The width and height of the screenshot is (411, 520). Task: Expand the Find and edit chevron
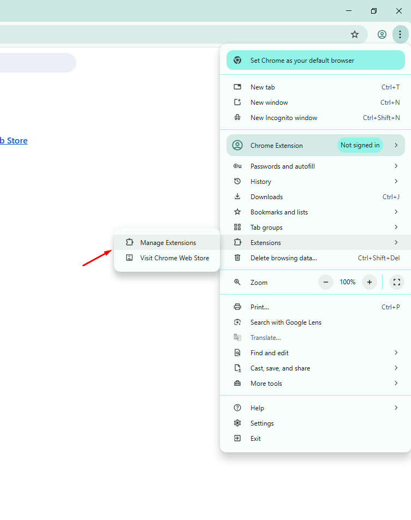[396, 352]
